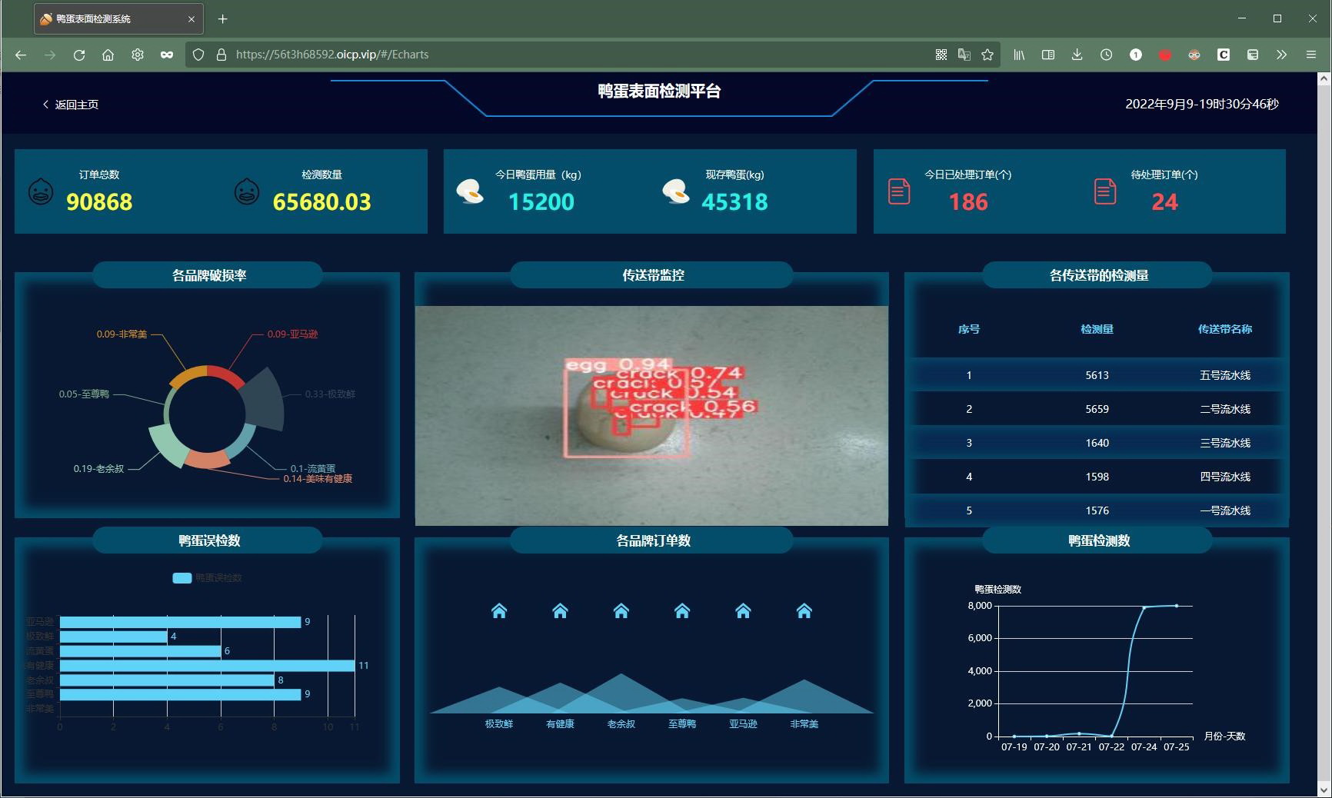Open site info via the padlock icon
1332x798 pixels.
(x=221, y=55)
